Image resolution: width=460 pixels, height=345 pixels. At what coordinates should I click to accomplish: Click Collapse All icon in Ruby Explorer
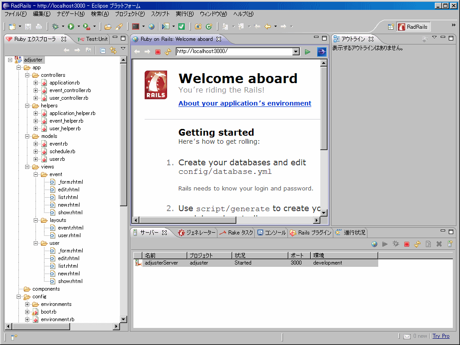(103, 50)
